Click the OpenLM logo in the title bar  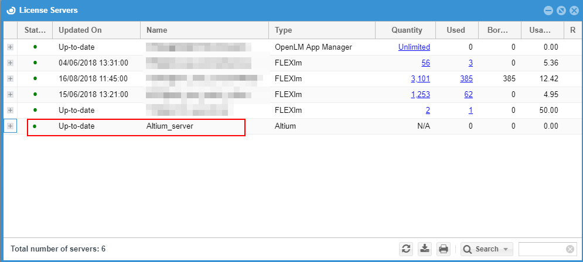[11, 10]
